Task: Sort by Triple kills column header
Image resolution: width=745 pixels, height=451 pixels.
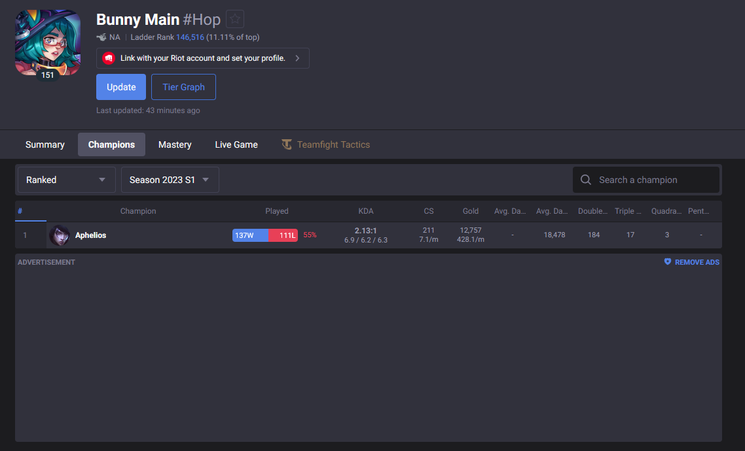Action: pyautogui.click(x=628, y=211)
